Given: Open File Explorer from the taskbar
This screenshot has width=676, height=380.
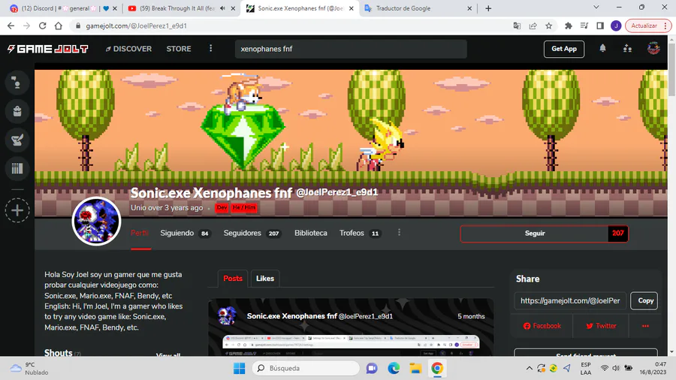Looking at the screenshot, I should tap(415, 369).
